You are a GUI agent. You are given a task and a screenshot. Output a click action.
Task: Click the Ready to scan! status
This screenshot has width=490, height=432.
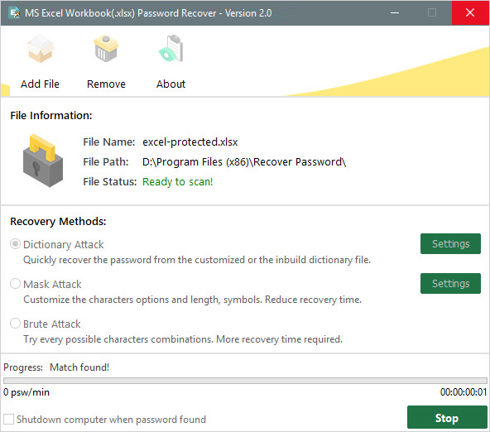click(177, 182)
